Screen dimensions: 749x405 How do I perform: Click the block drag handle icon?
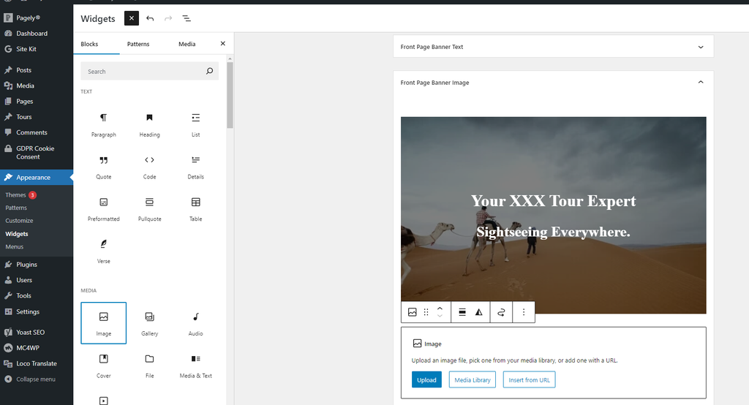[x=426, y=312]
